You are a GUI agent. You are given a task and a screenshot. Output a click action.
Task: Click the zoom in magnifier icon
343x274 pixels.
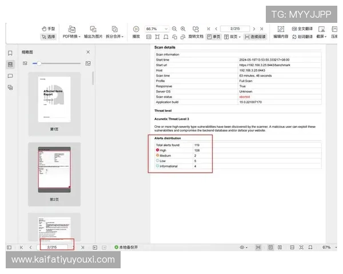pos(183,29)
